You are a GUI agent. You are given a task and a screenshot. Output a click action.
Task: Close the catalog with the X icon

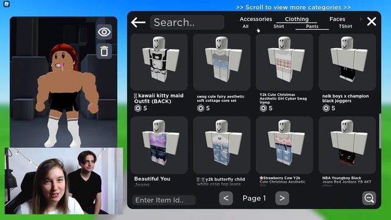pyautogui.click(x=371, y=21)
